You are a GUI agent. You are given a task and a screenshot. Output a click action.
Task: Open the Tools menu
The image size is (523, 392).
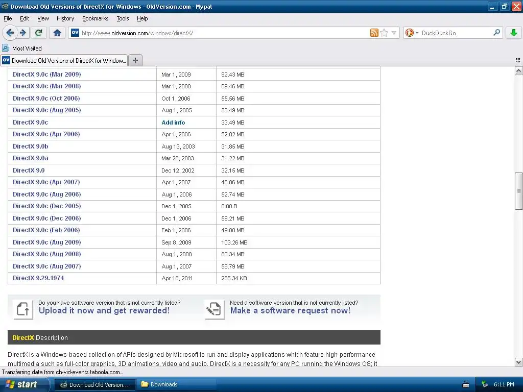123,19
